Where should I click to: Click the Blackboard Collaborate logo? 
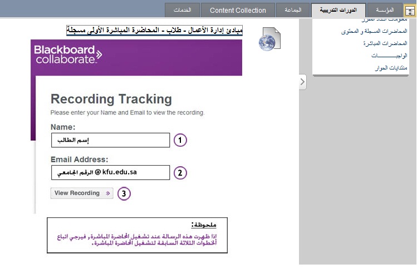click(68, 54)
